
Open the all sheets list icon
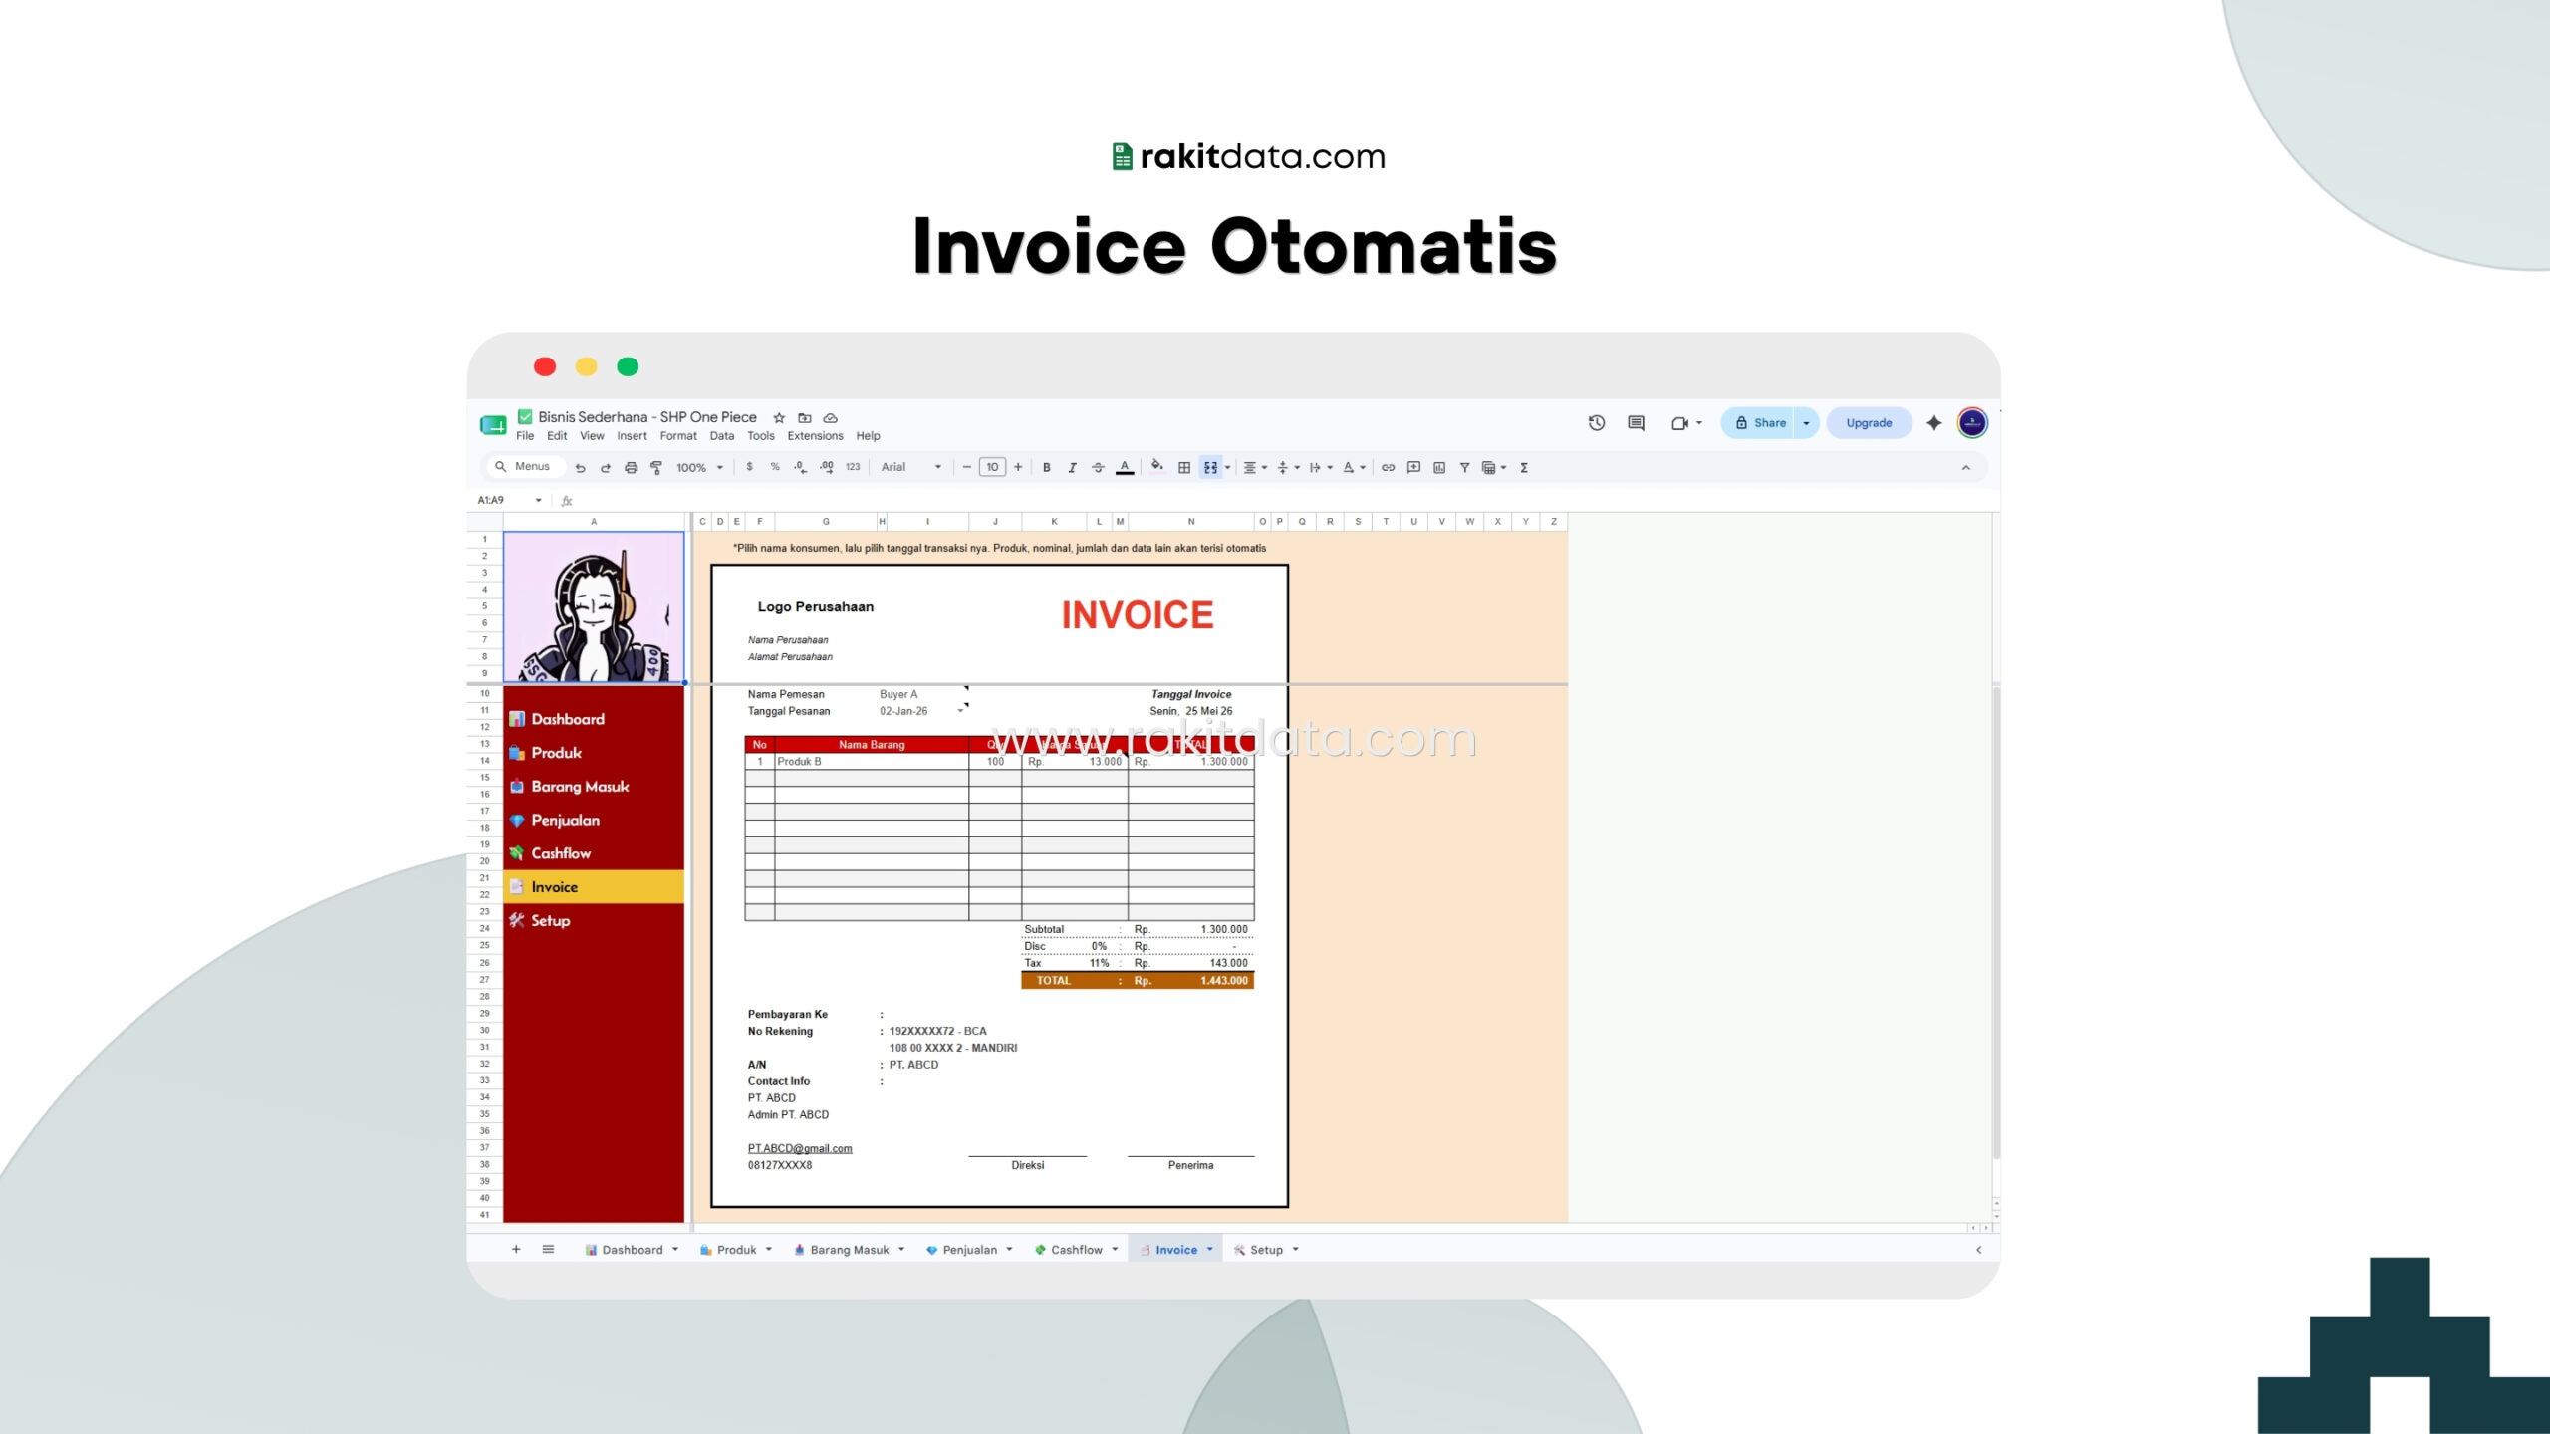pyautogui.click(x=548, y=1250)
